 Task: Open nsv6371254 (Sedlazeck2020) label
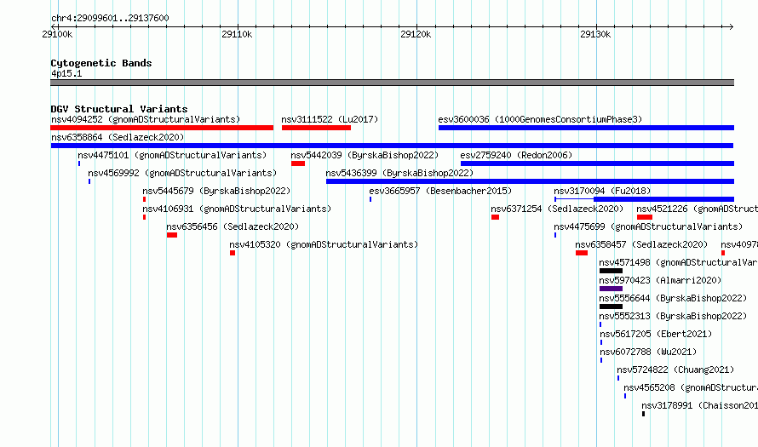[x=557, y=209]
